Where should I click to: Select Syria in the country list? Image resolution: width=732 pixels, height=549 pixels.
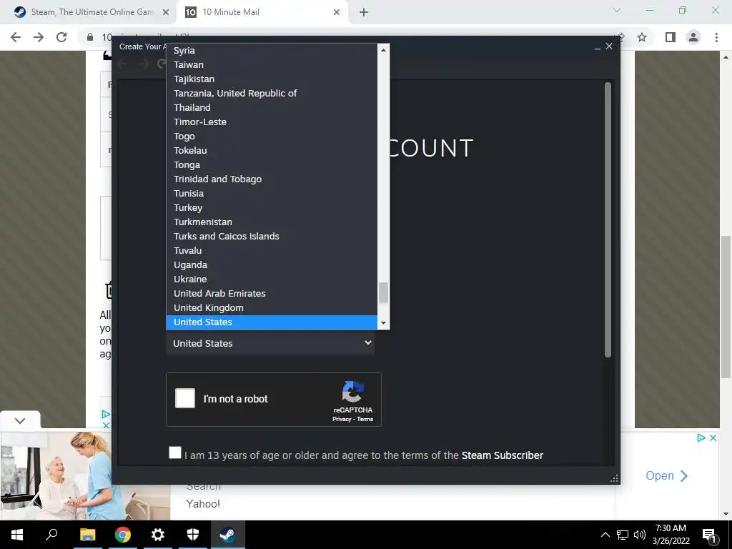click(x=272, y=51)
